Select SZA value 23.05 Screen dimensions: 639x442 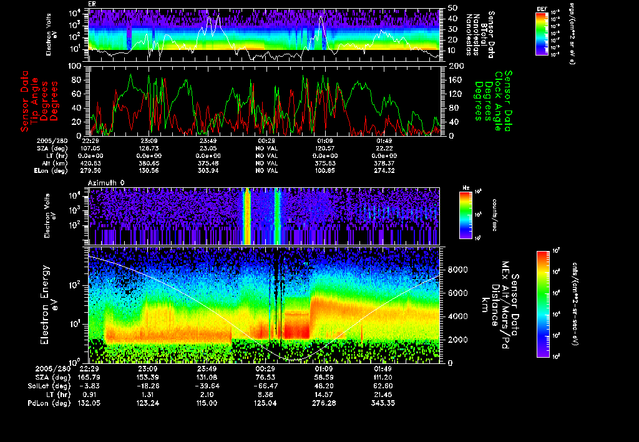[208, 149]
